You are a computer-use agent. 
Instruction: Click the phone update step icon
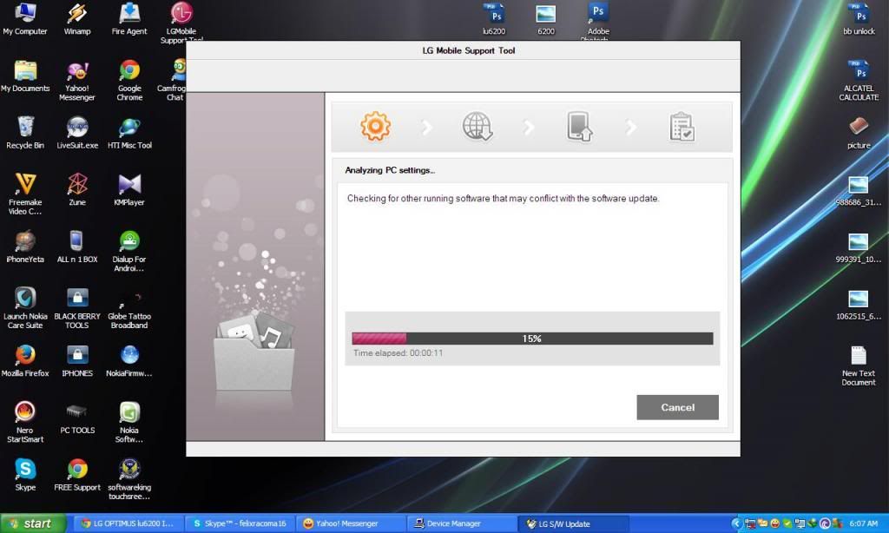[x=579, y=126]
